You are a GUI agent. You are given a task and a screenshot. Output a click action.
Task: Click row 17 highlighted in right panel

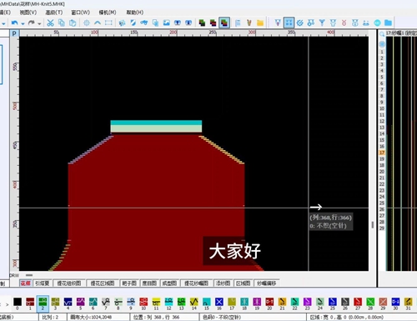click(x=382, y=153)
